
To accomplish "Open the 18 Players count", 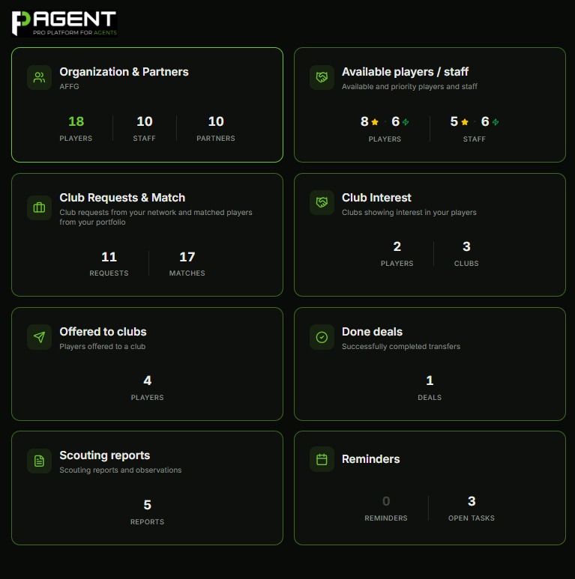I will [76, 127].
